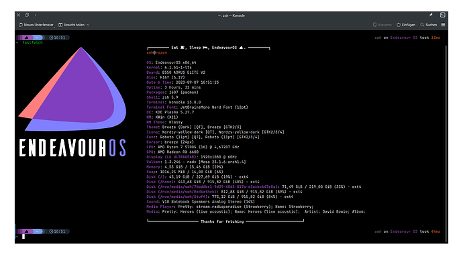
Task: Click the Icons Nordzy-yellow-dark line
Action: point(215,132)
